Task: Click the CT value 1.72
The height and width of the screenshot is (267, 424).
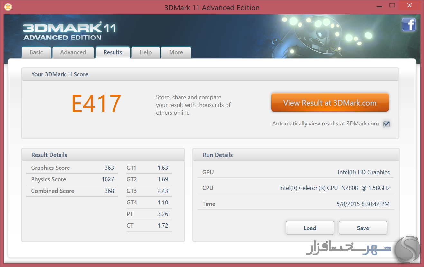Action: pos(163,226)
